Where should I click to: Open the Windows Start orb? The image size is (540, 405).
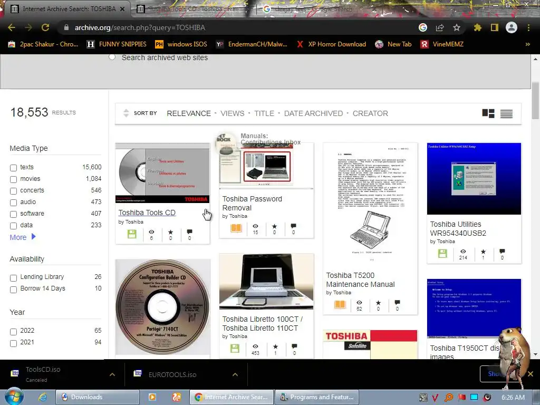(14, 397)
